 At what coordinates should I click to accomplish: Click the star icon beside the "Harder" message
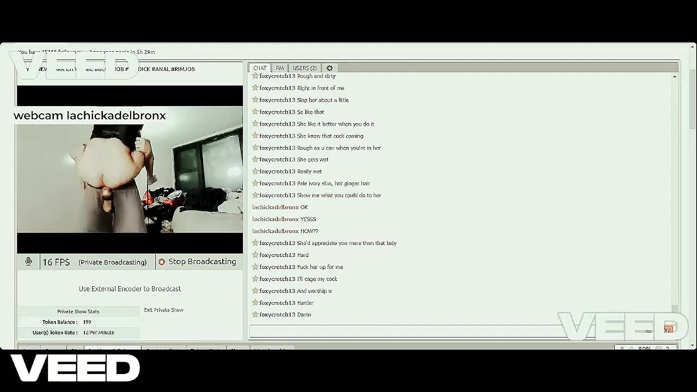click(255, 303)
